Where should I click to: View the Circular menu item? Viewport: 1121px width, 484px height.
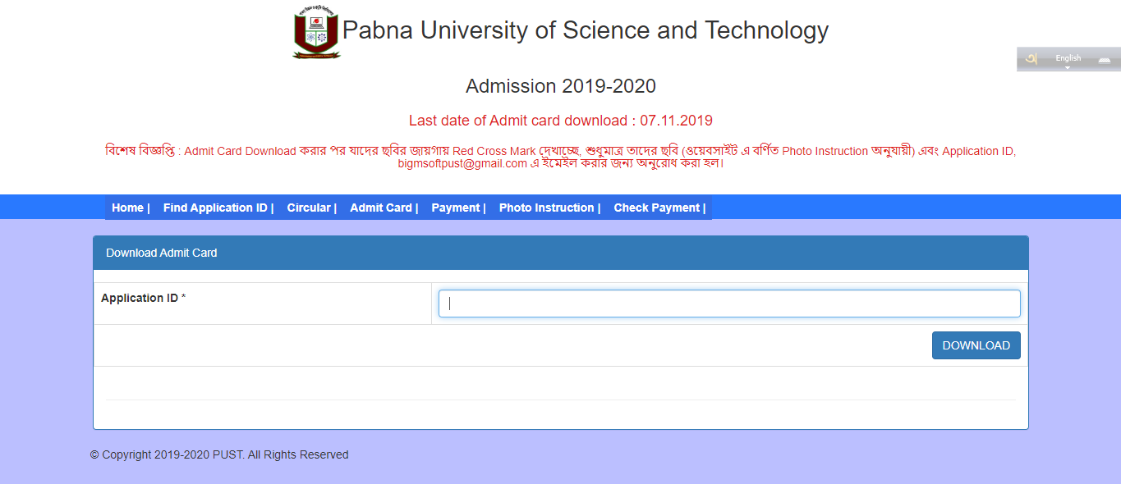click(309, 208)
